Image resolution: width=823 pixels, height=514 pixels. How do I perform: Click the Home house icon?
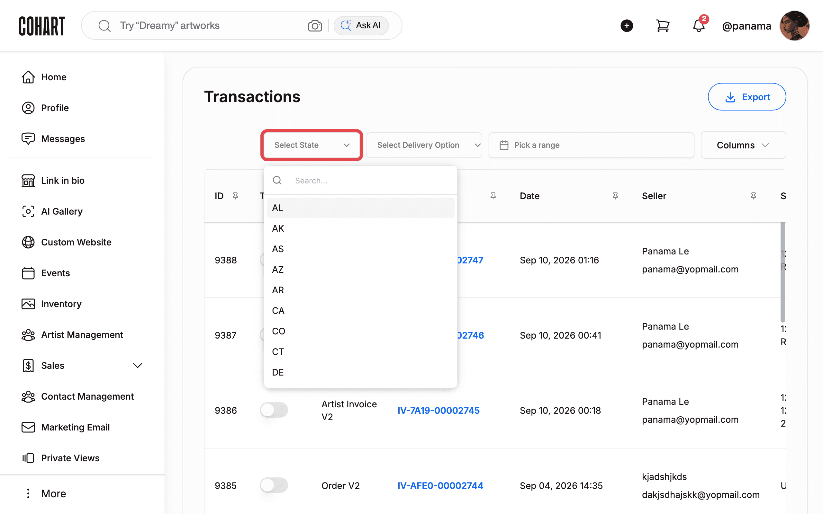(28, 77)
